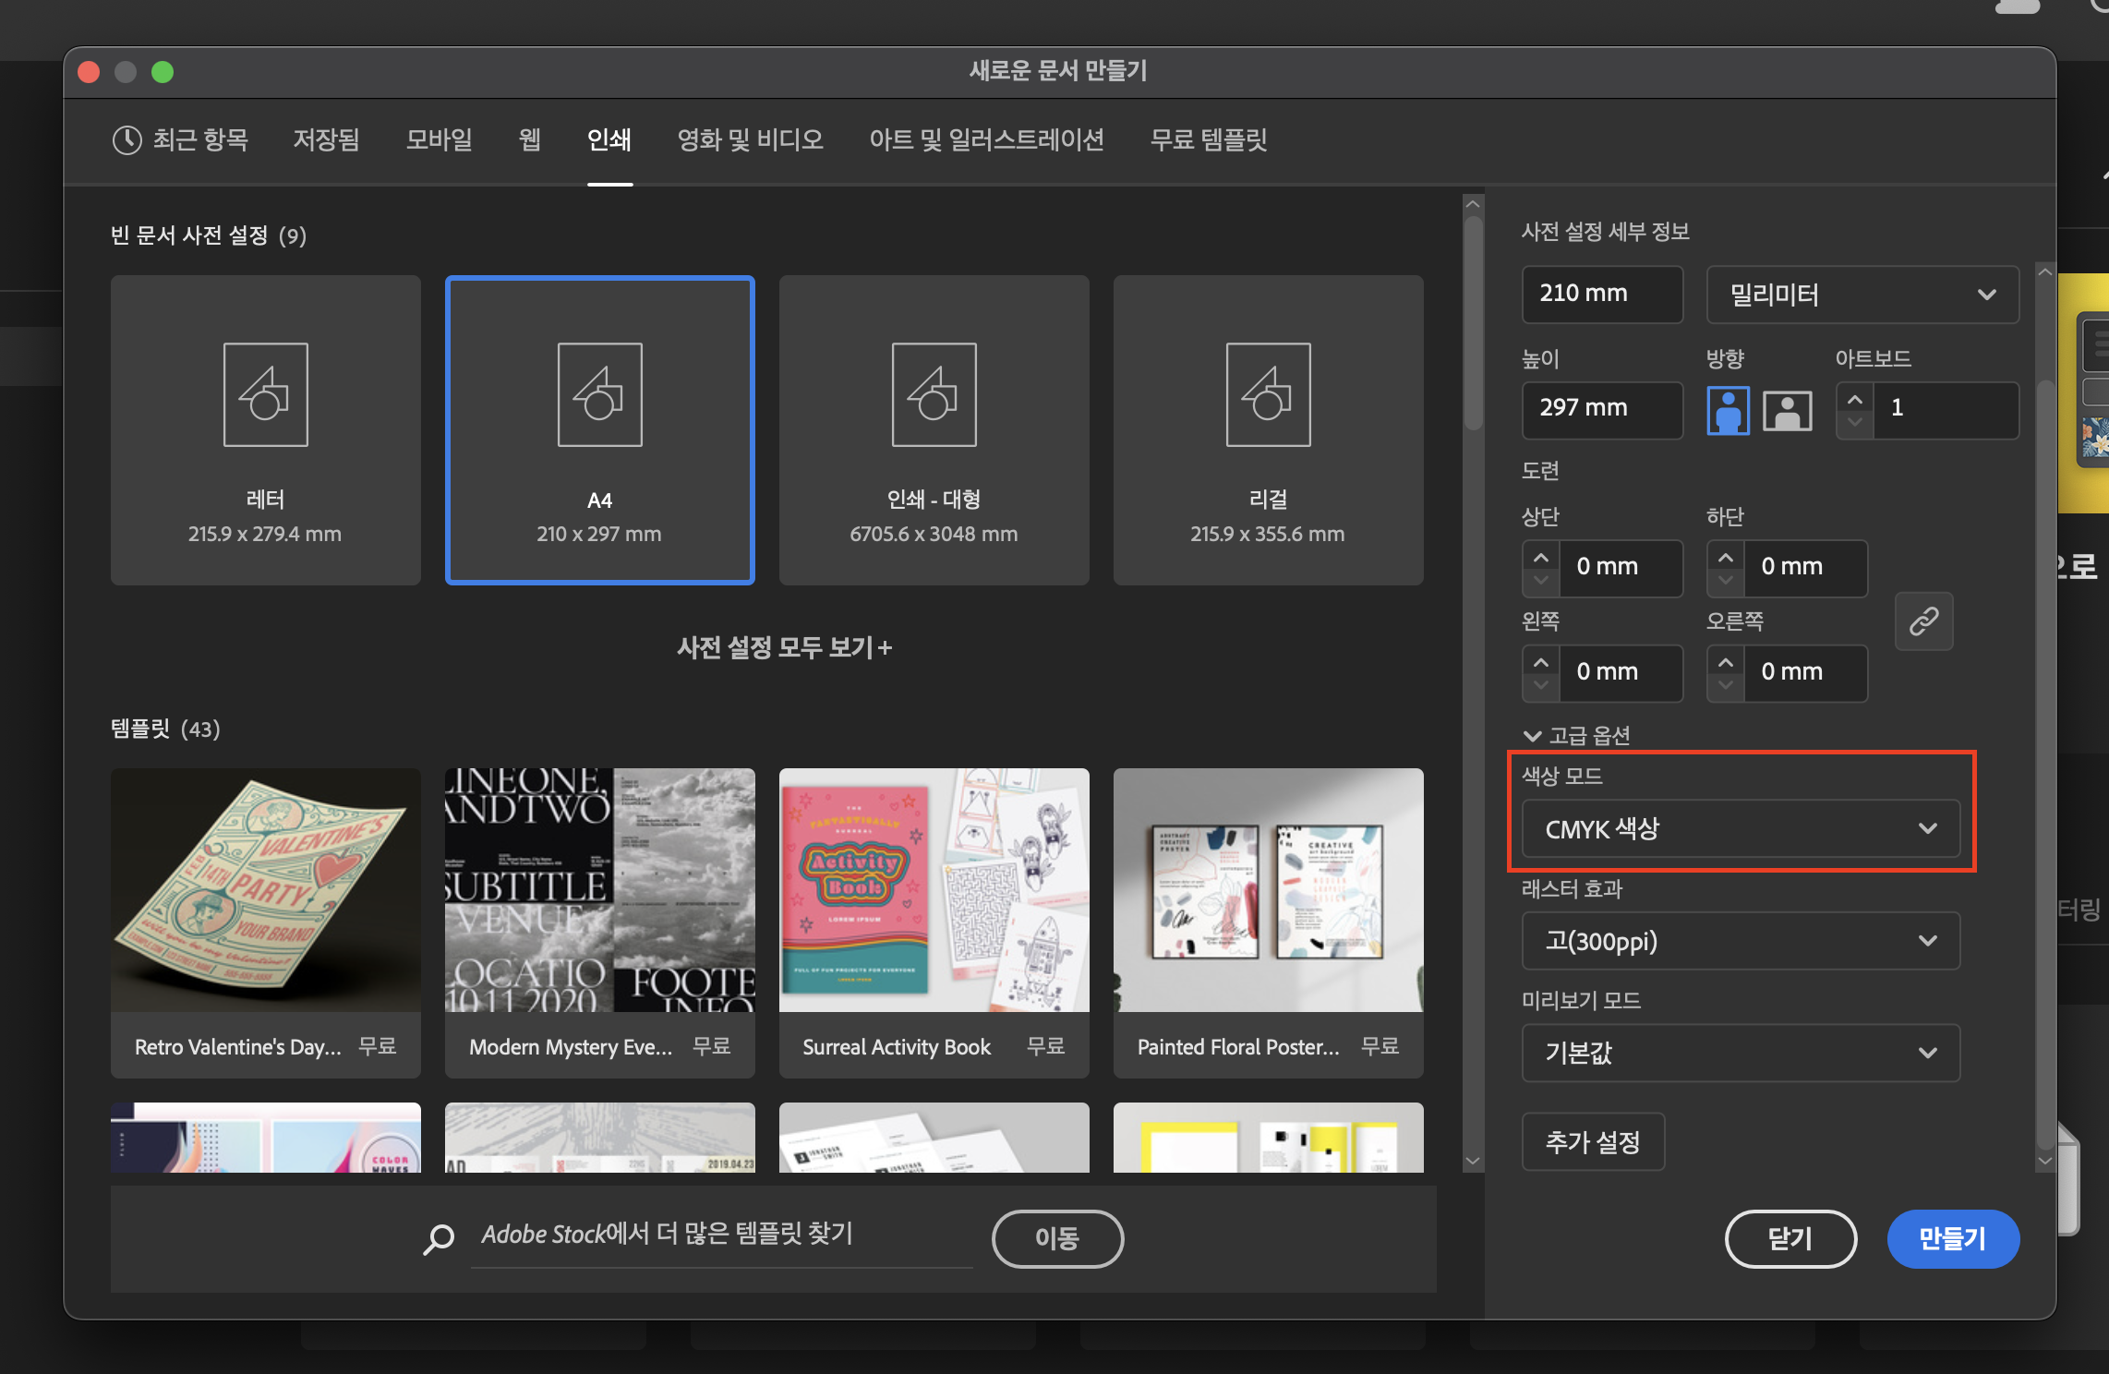Click the 추가 설정 button
Viewport: 2109px width, 1374px height.
[1593, 1142]
